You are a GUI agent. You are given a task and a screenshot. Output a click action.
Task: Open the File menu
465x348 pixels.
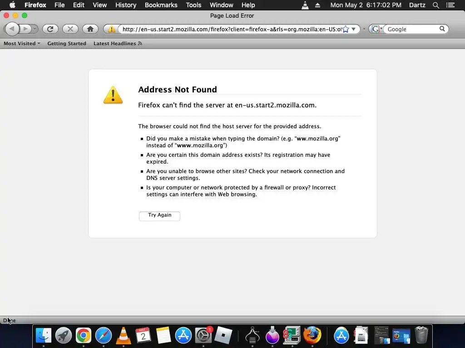(x=59, y=5)
